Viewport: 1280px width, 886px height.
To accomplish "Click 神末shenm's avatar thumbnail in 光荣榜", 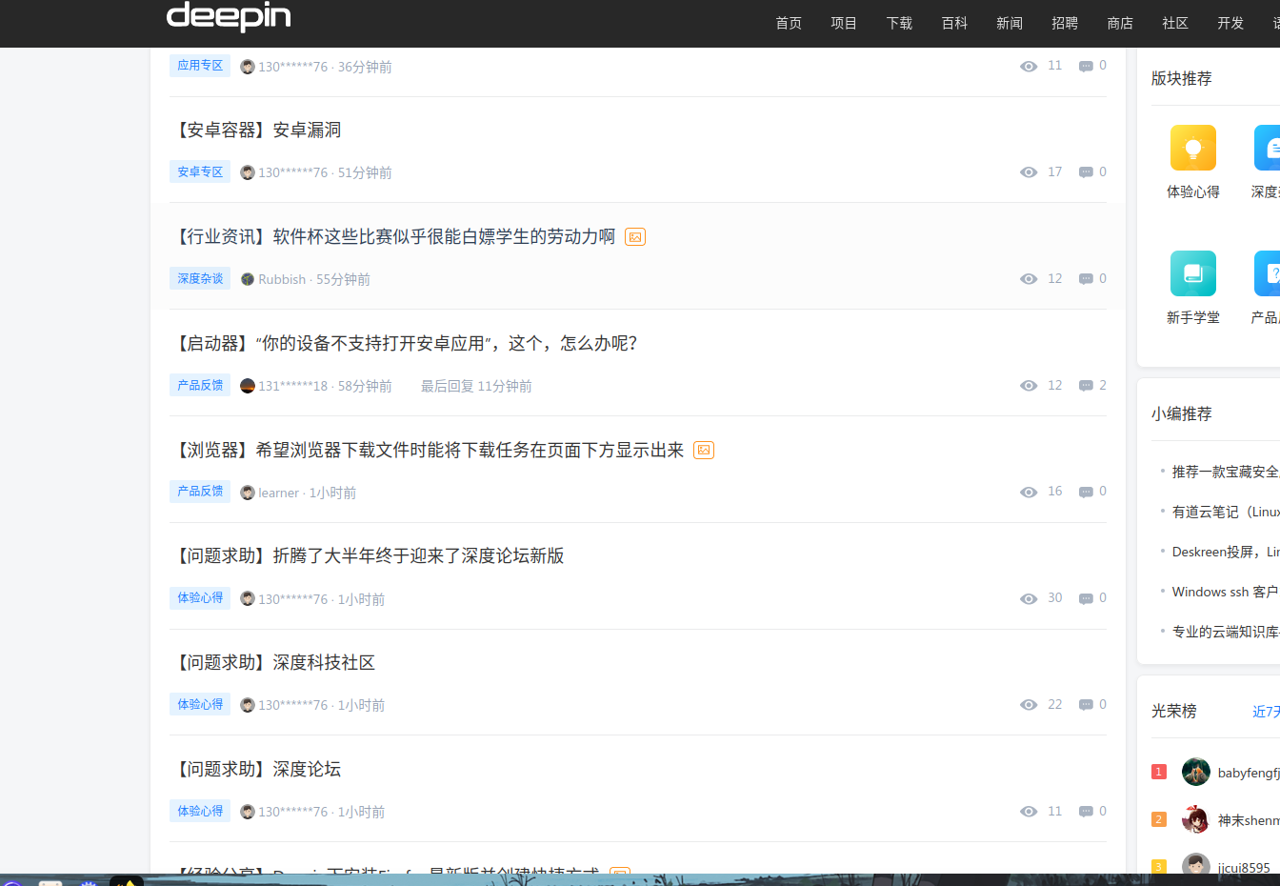I will [1194, 819].
